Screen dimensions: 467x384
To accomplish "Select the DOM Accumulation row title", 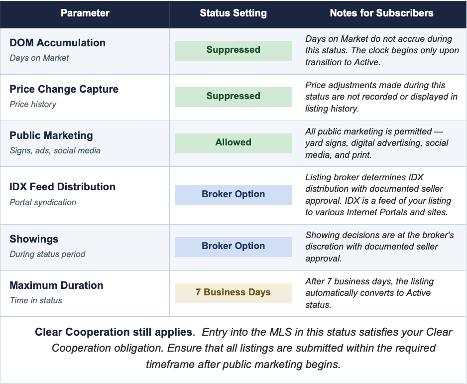I will (57, 43).
